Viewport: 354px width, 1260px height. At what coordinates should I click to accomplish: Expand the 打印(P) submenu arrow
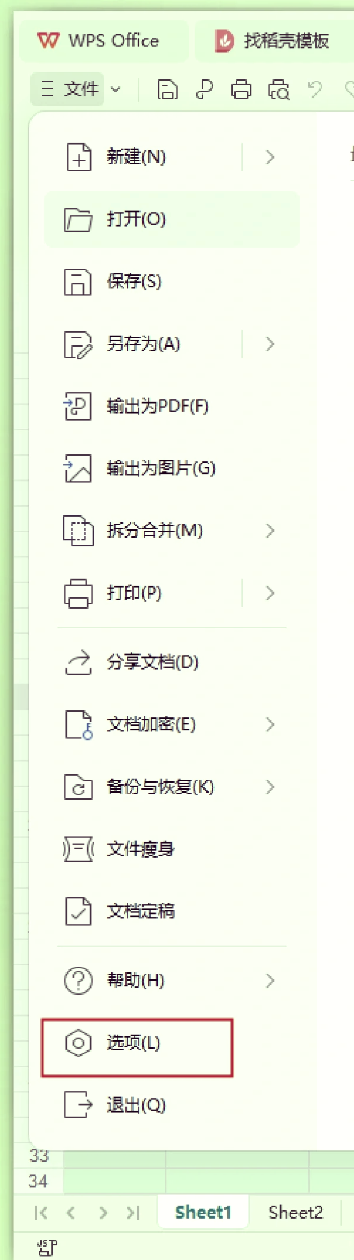tap(270, 593)
